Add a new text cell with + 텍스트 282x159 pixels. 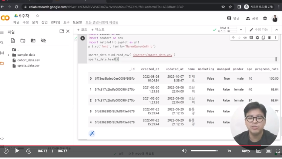click(98, 29)
